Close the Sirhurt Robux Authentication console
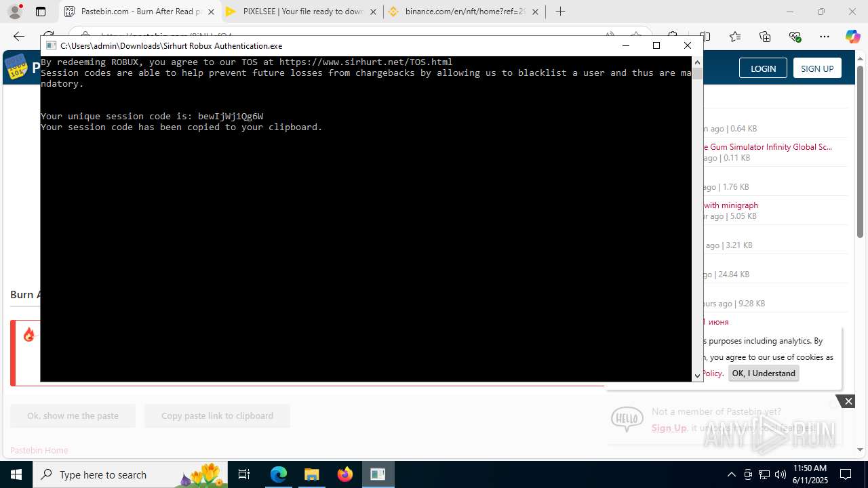This screenshot has width=868, height=488. point(688,45)
